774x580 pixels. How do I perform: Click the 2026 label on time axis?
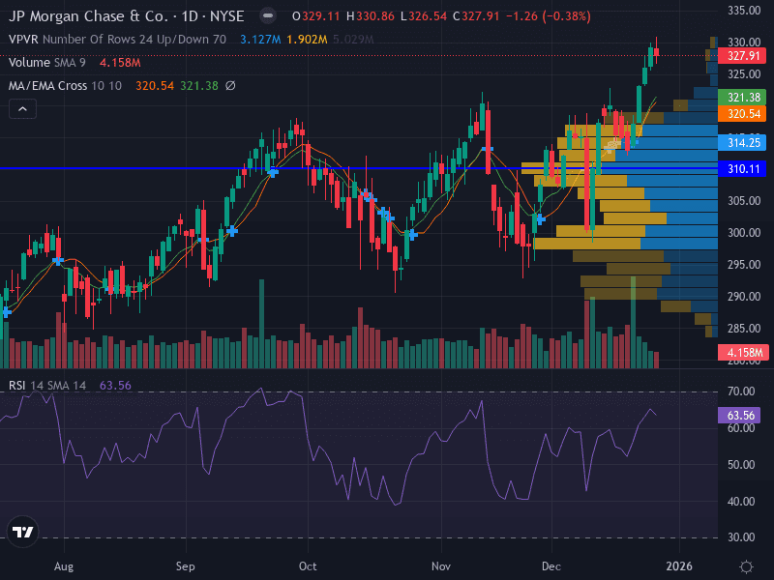[x=679, y=566]
